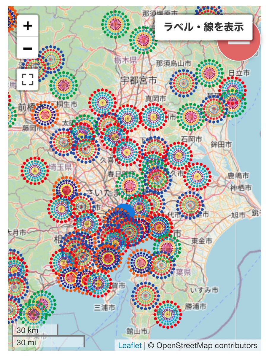Viewport: 269px width, 356px height.
Task: Select the firework marker just west of 埼玉県 label
Action: tap(35, 171)
